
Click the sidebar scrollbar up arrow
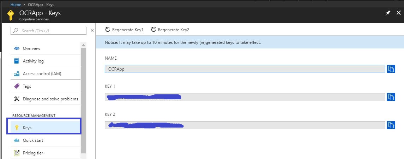(83, 45)
